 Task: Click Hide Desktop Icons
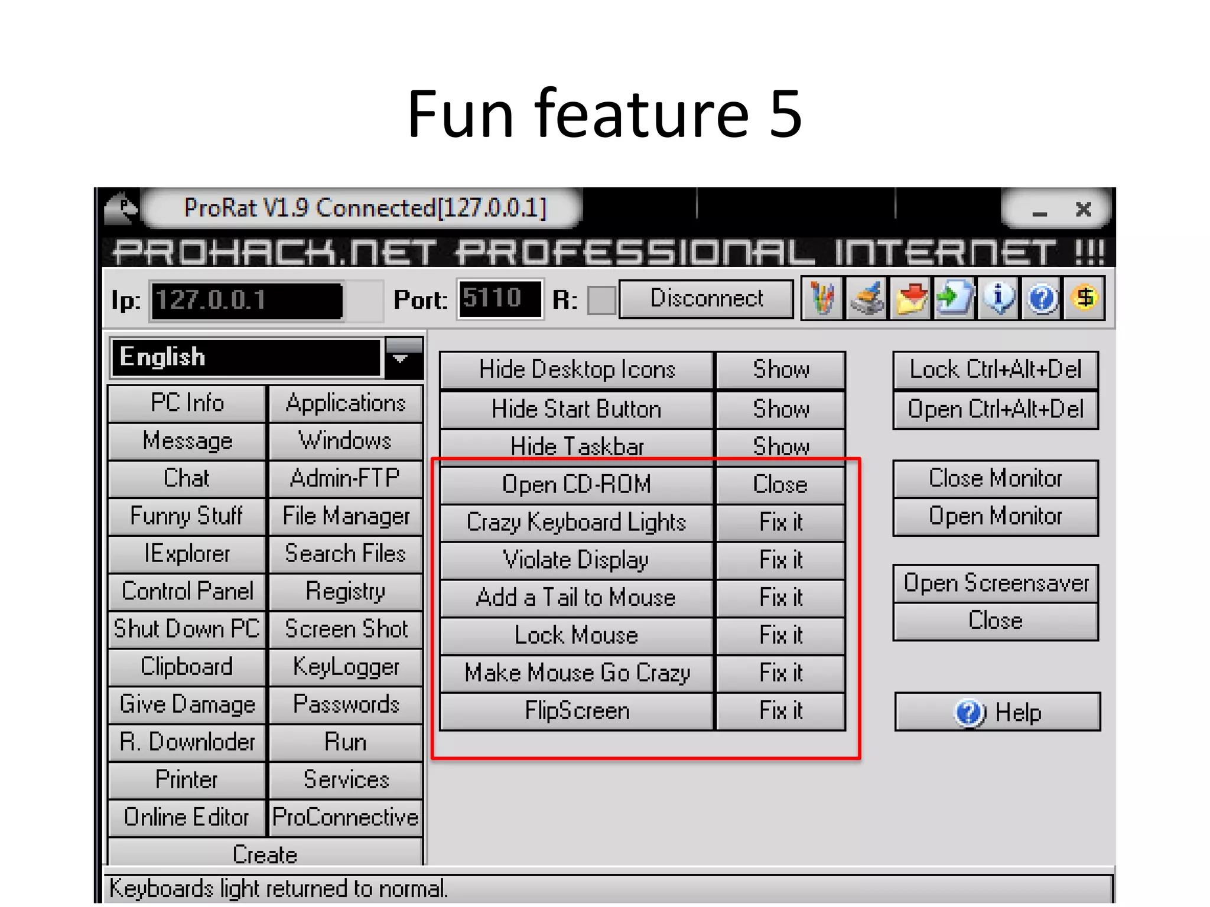coord(577,370)
